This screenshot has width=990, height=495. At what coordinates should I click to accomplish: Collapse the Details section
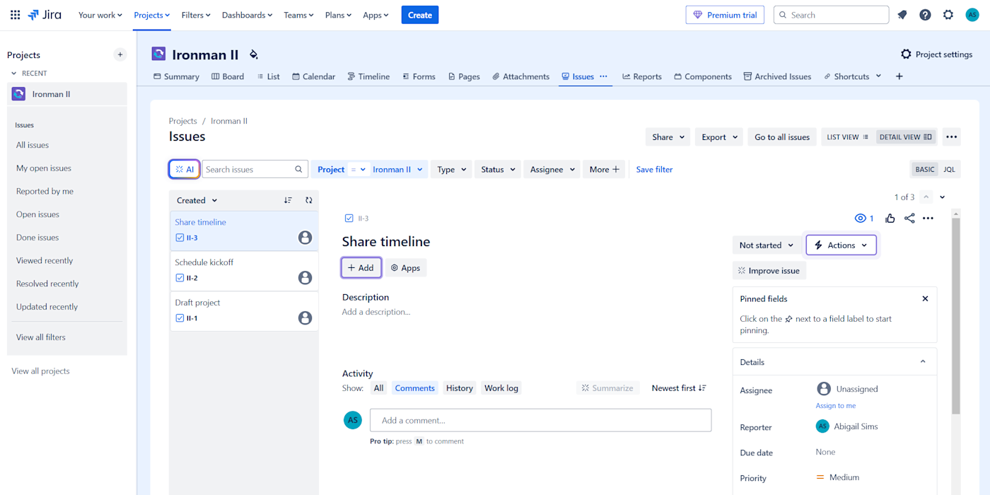(923, 362)
